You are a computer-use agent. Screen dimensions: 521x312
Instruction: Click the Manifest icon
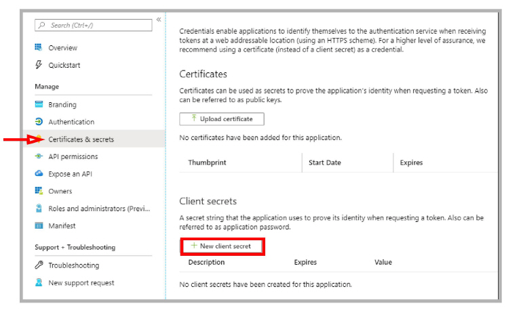click(39, 225)
